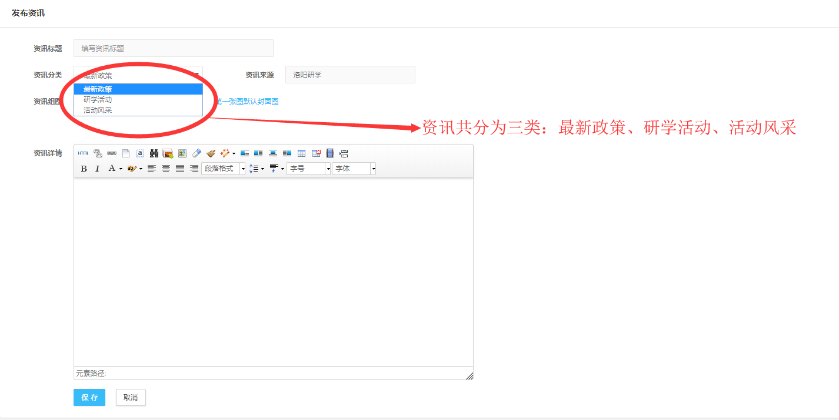Open the HTML source code view
This screenshot has height=420, width=839.
coord(84,153)
